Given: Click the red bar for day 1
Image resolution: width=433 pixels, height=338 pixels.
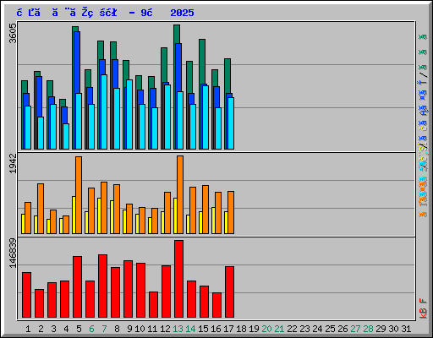Looking at the screenshot, I should point(26,295).
